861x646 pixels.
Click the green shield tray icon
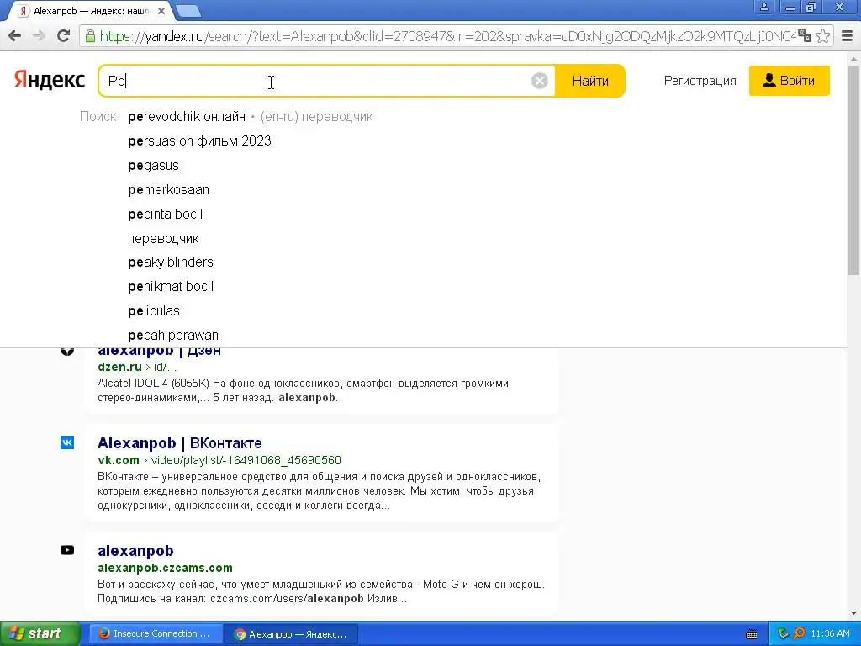(783, 633)
